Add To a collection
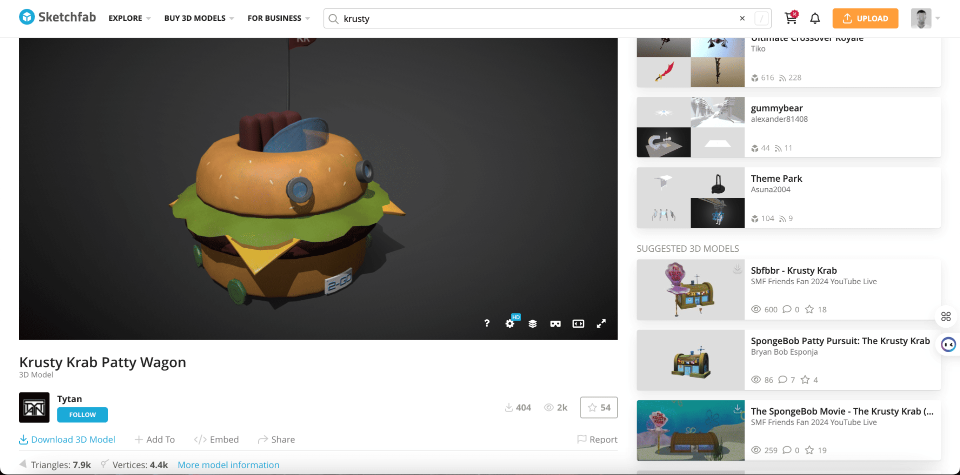 (155, 440)
